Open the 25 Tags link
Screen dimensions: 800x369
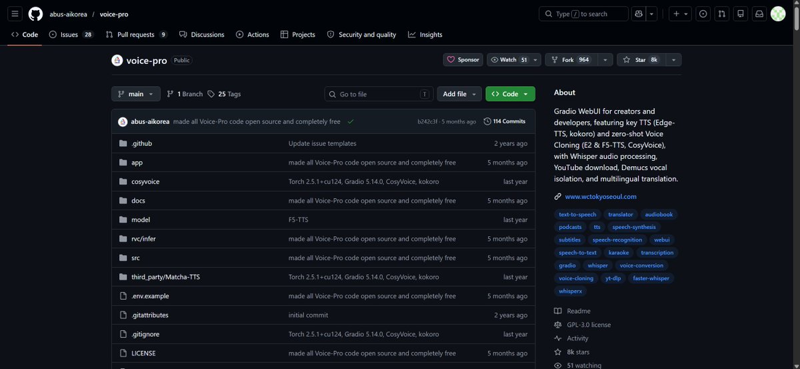click(x=224, y=94)
